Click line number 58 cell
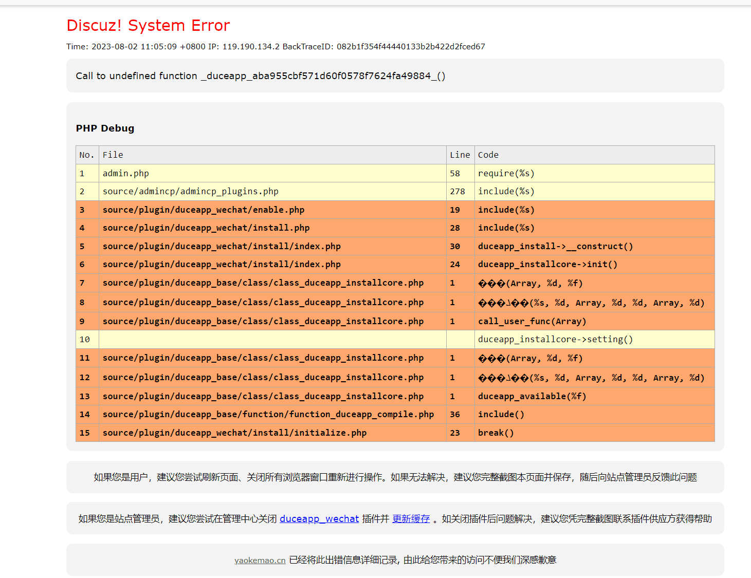This screenshot has width=751, height=578. tap(460, 173)
